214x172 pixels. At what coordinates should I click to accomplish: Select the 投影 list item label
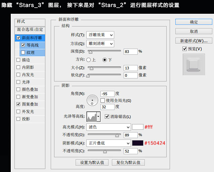[26, 119]
